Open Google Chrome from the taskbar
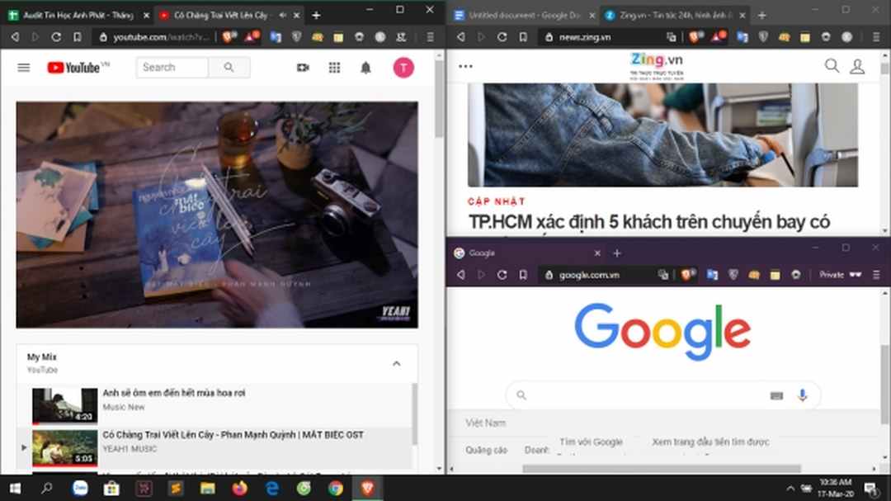 click(335, 488)
